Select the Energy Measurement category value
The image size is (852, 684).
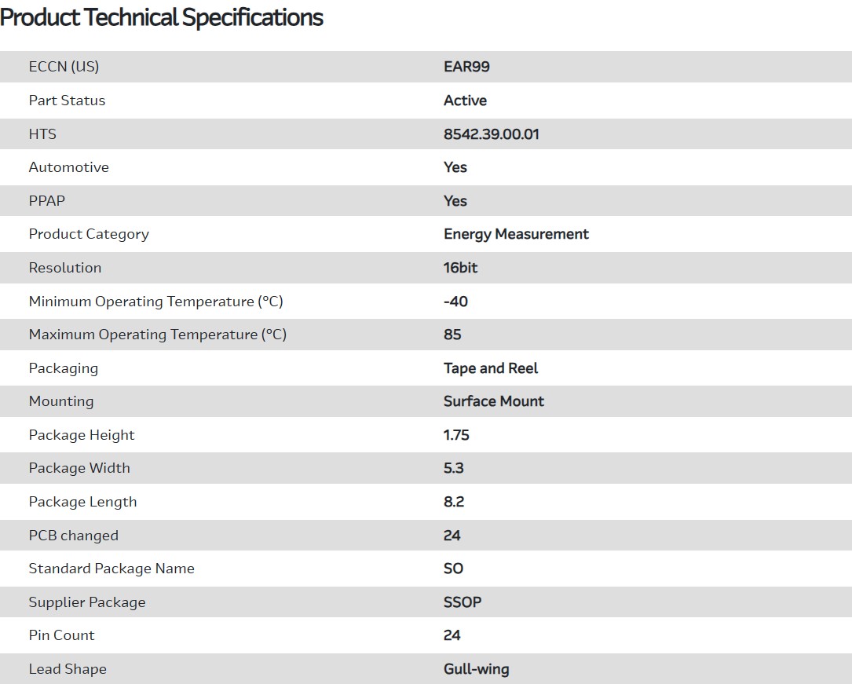pyautogui.click(x=516, y=234)
